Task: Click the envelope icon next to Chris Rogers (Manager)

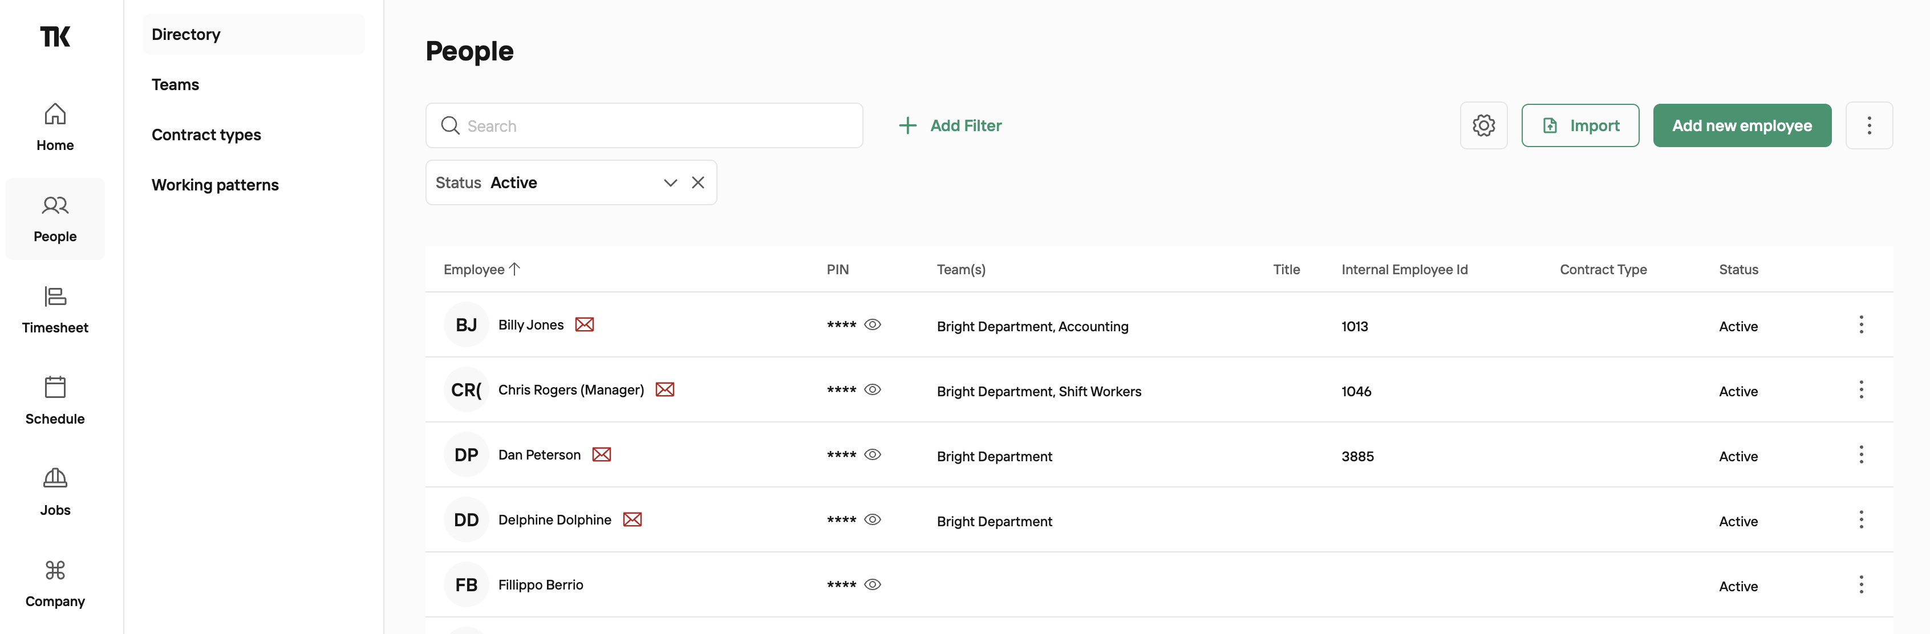Action: 664,389
